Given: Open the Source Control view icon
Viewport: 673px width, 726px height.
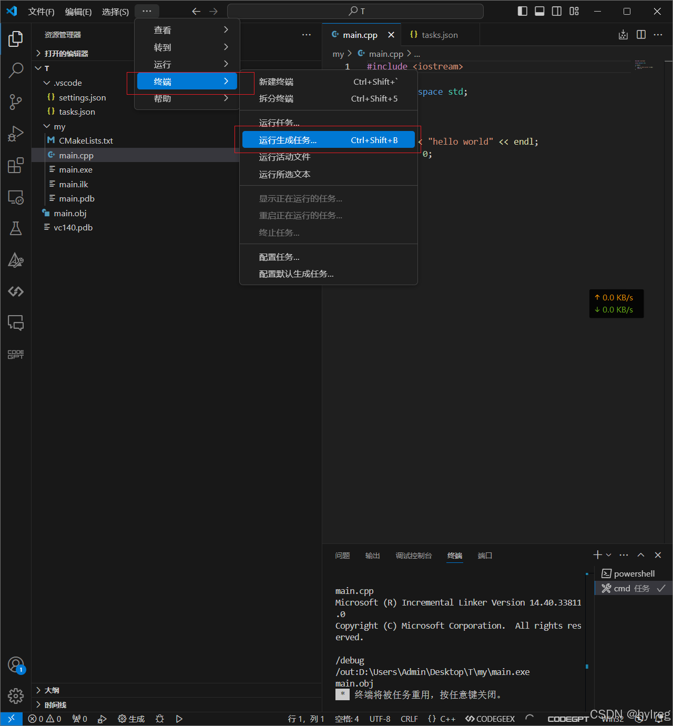Looking at the screenshot, I should [x=16, y=102].
